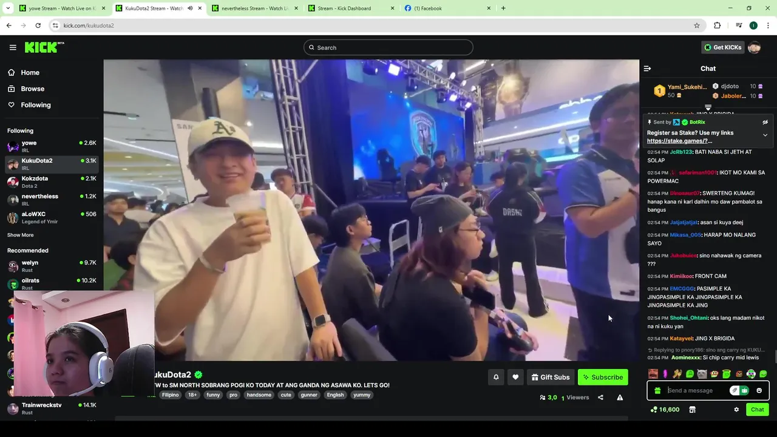Open the emoji picker in chat

[759, 390]
